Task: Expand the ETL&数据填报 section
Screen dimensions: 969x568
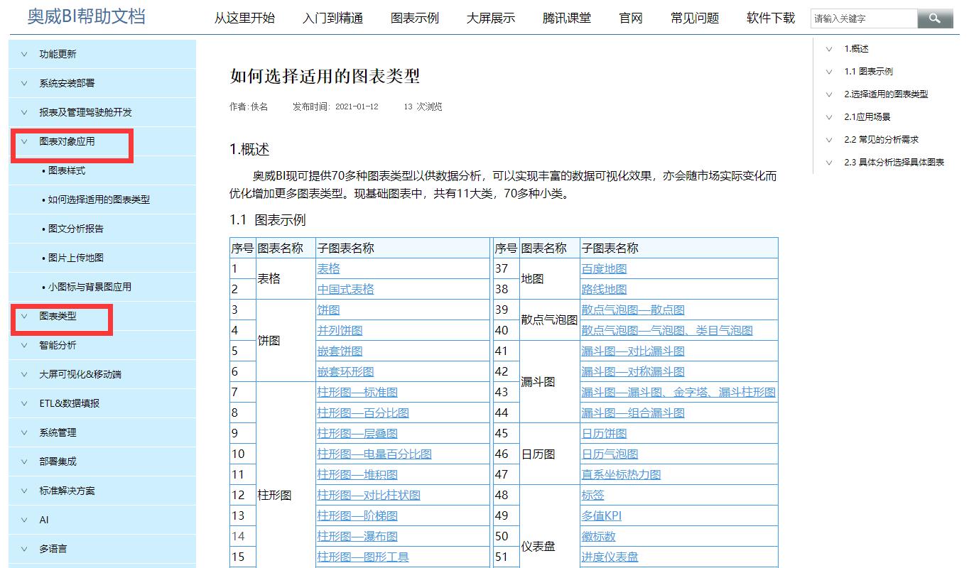Action: click(x=69, y=403)
